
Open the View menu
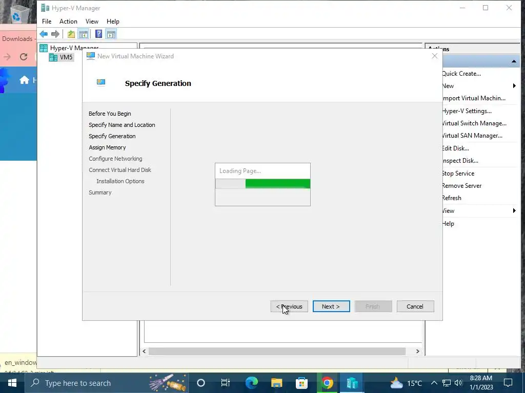(x=92, y=21)
